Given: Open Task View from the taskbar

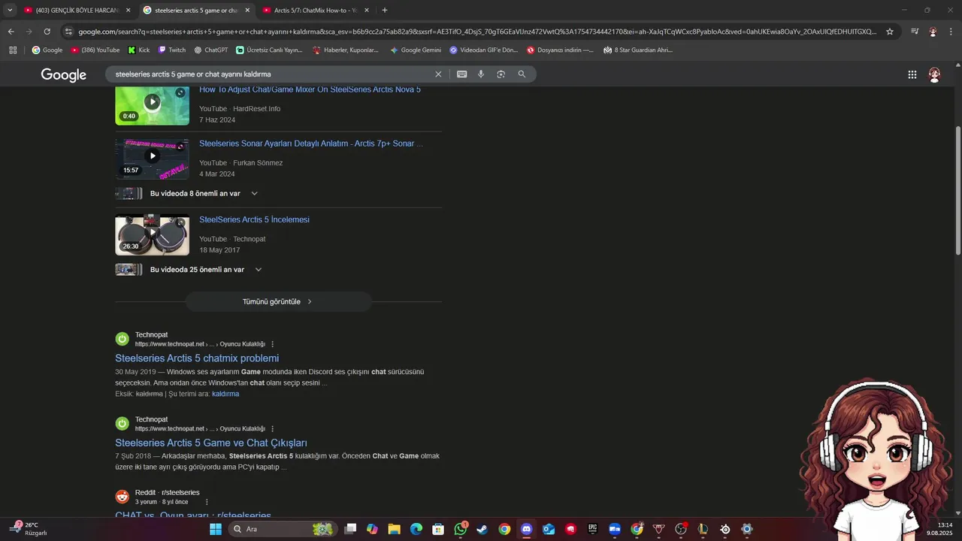Looking at the screenshot, I should pos(350,529).
